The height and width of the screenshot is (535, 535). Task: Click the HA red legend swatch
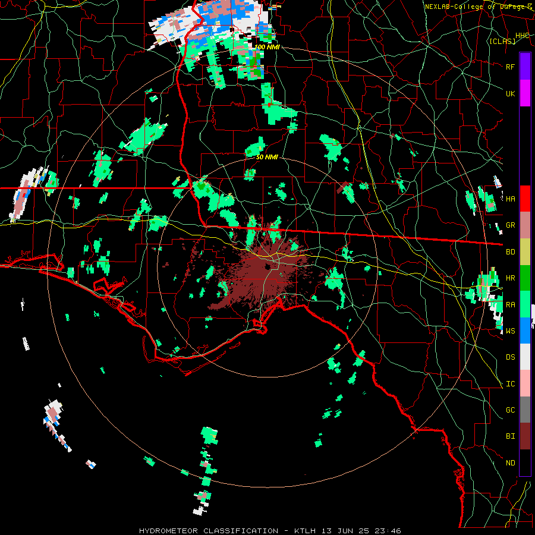525,199
